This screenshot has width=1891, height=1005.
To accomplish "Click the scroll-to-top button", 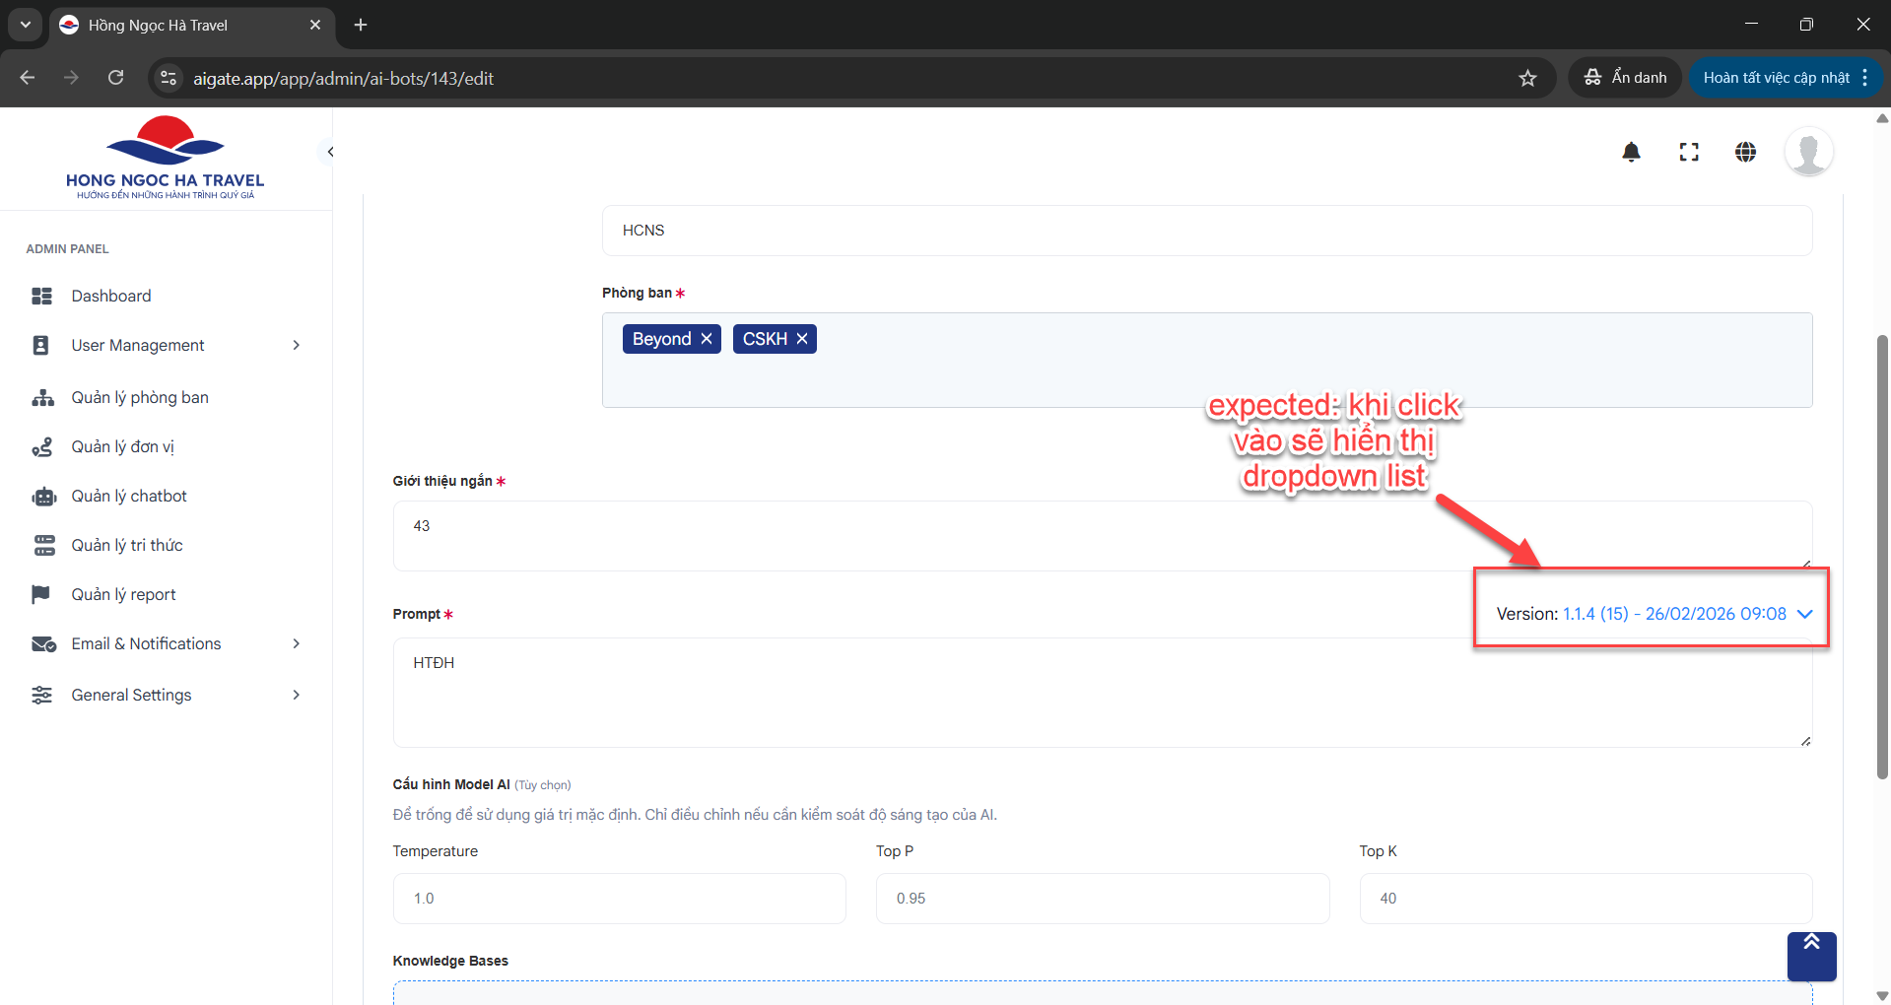I will [x=1811, y=955].
